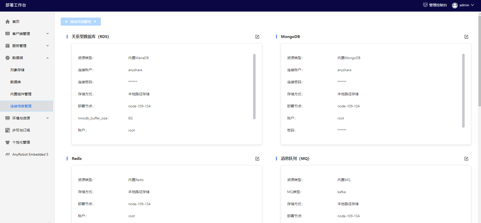The image size is (481, 223).
Task: Edit the 关系型数据库 (RDS) connection settings
Action: click(x=257, y=37)
